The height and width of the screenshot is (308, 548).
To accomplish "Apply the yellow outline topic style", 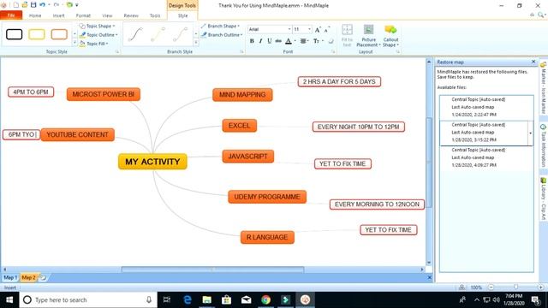I will (37, 34).
